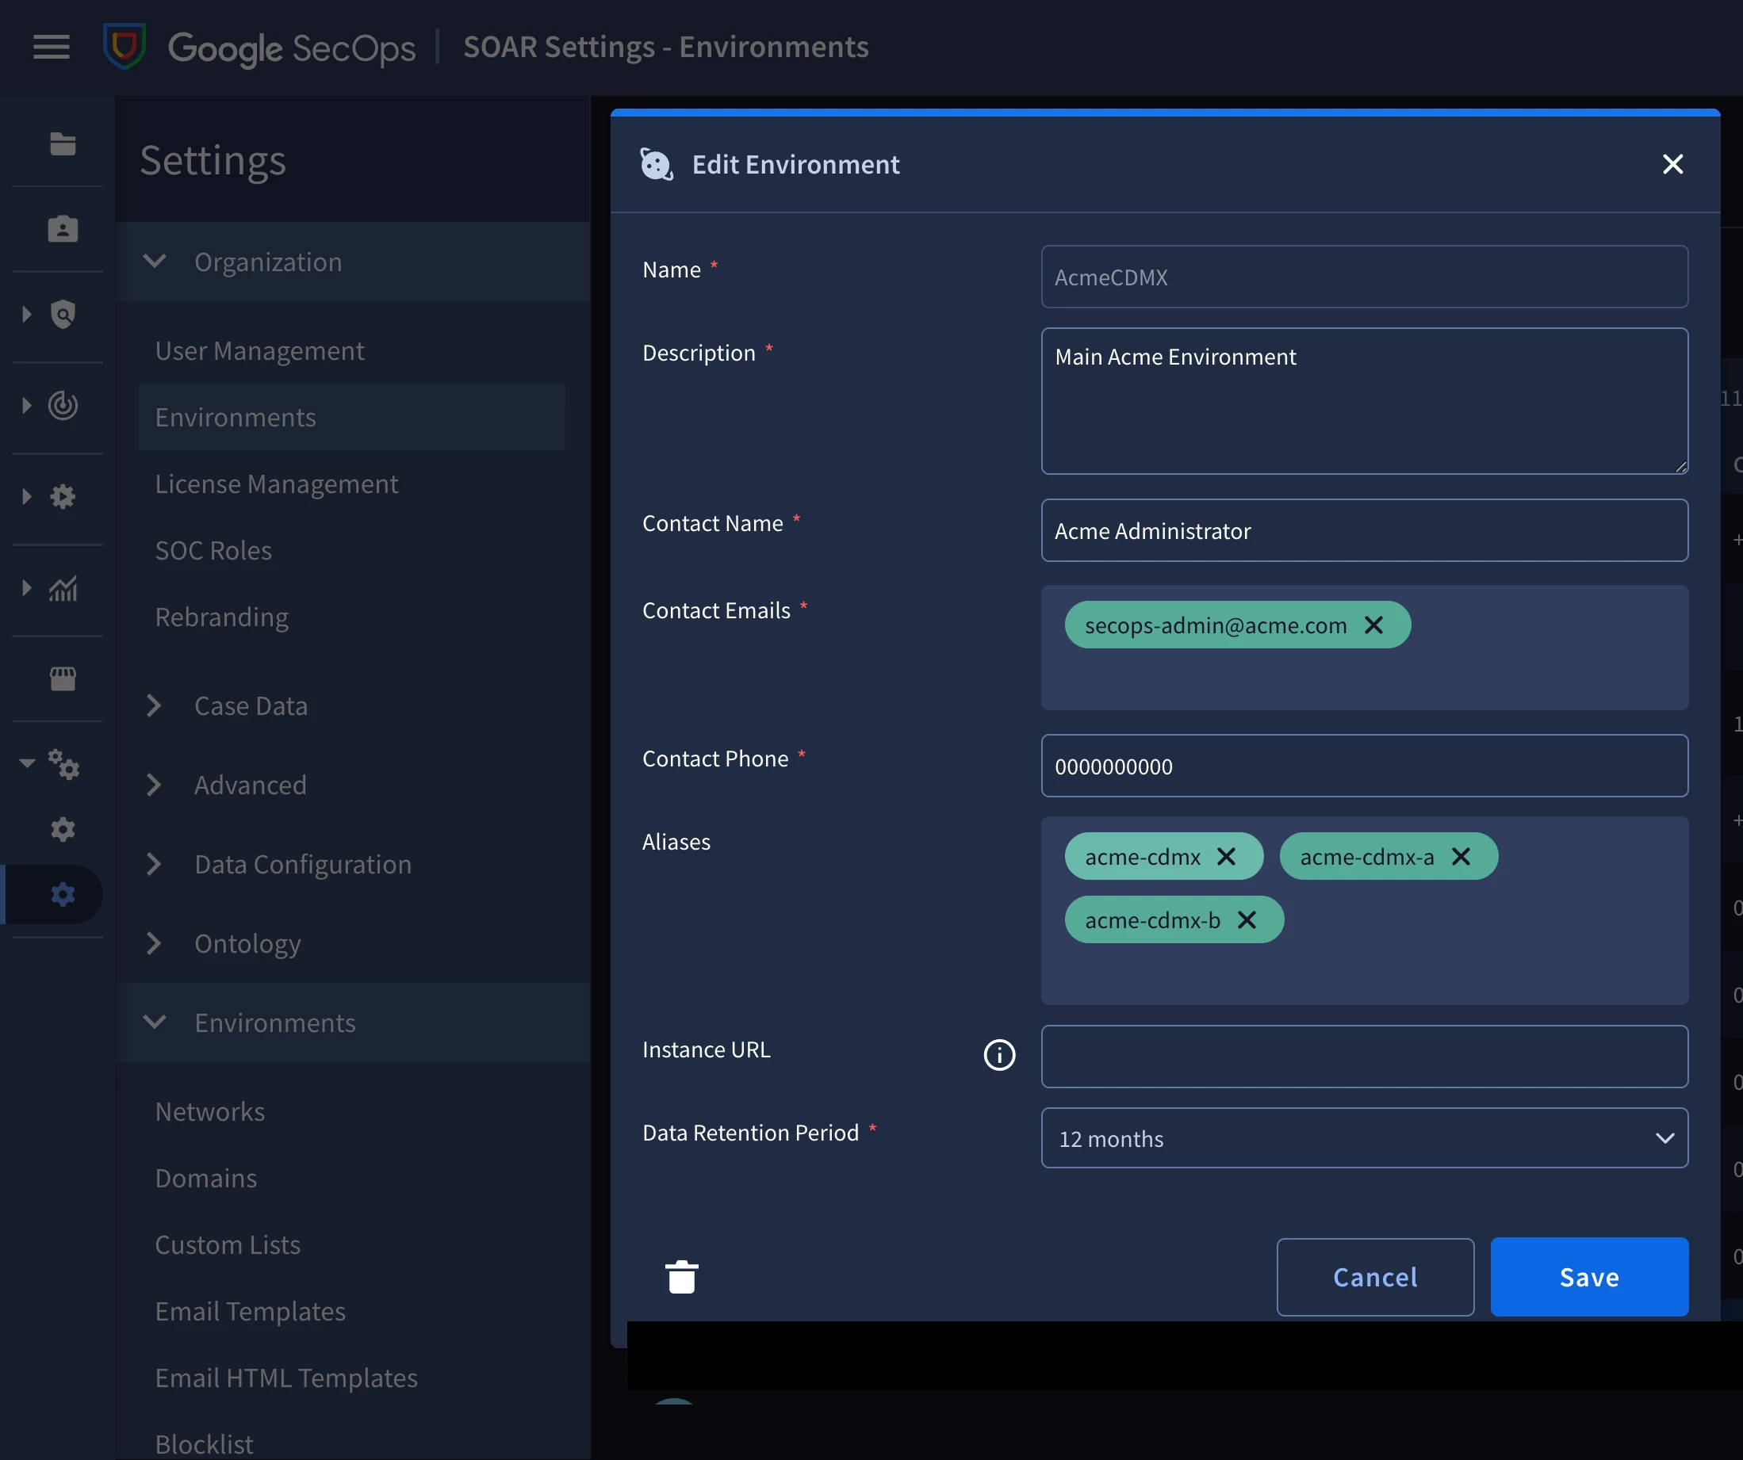Open the Data Retention Period dropdown
1743x1460 pixels.
pyautogui.click(x=1365, y=1137)
